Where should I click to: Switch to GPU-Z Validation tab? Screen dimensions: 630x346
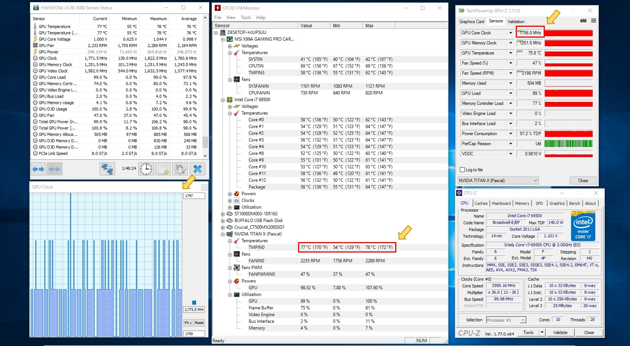click(x=516, y=22)
